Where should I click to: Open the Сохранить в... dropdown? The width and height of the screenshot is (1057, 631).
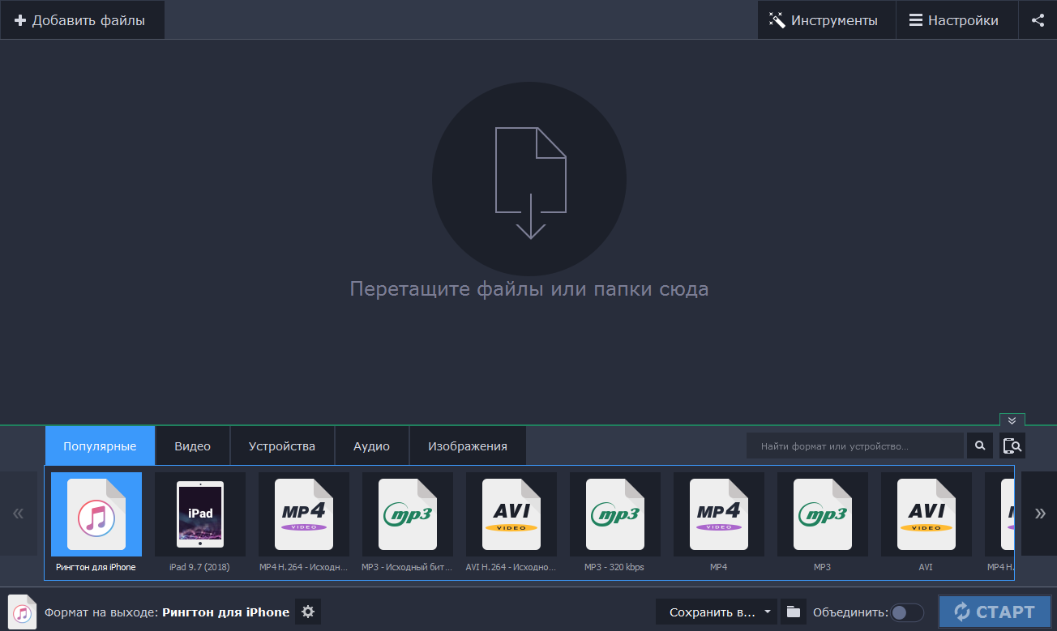click(717, 612)
